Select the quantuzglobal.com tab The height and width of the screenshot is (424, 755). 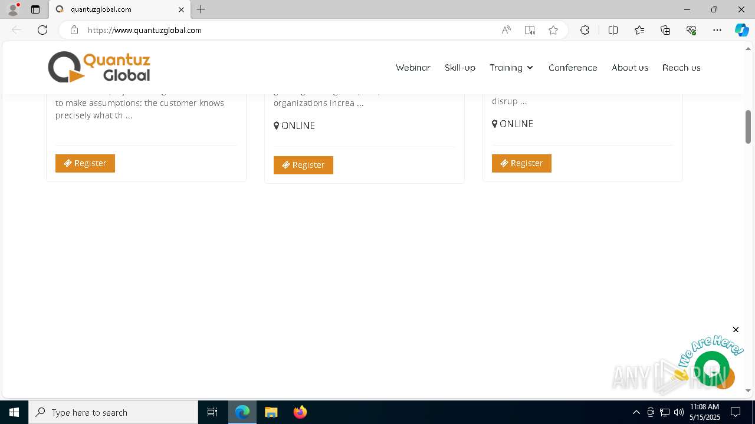120,9
